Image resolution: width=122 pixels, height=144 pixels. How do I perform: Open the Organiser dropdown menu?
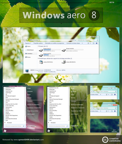28,43
